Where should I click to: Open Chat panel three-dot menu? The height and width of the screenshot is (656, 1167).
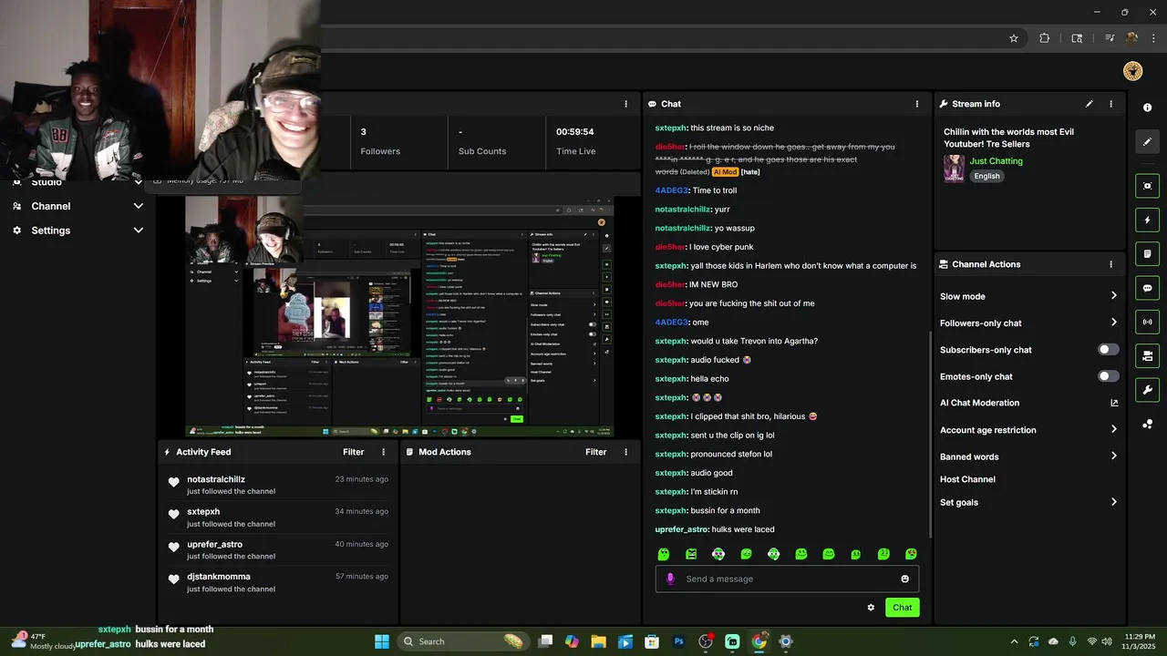917,104
